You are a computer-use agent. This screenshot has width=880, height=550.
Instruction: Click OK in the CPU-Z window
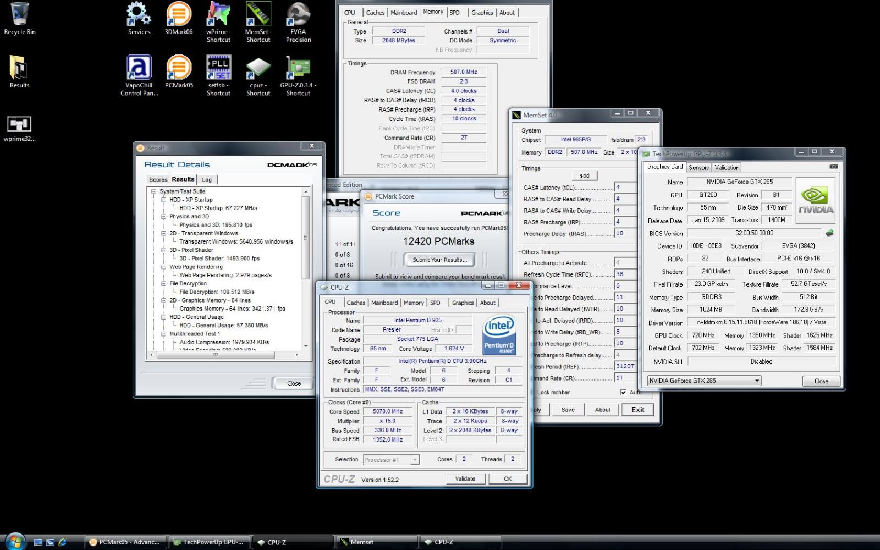[x=508, y=479]
